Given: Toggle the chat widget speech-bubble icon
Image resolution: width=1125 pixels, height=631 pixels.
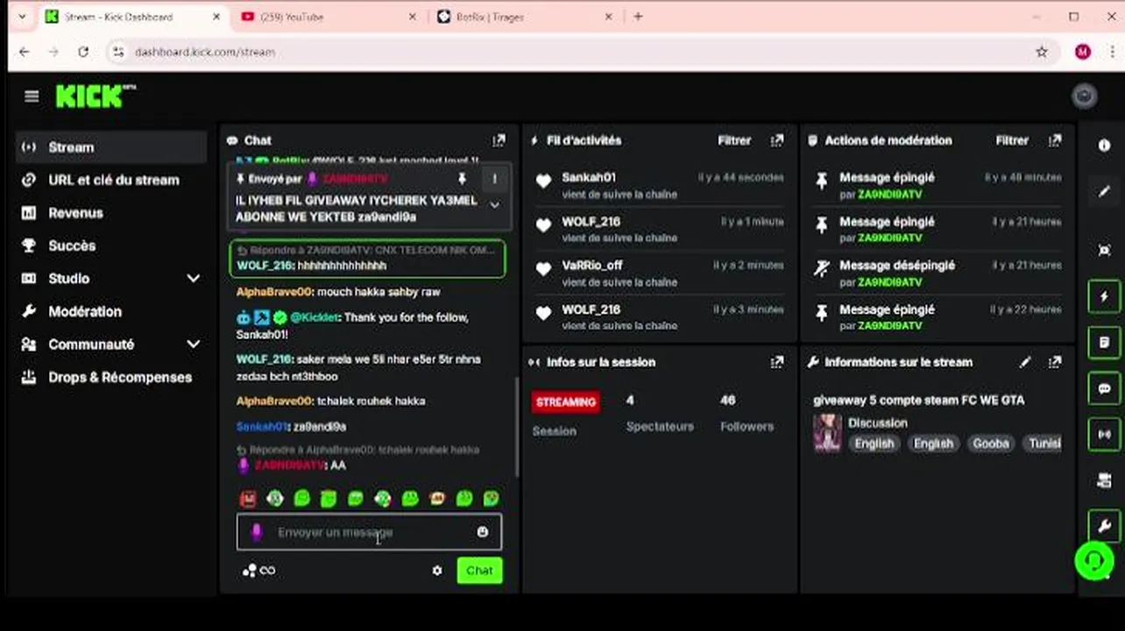Looking at the screenshot, I should tap(1104, 388).
